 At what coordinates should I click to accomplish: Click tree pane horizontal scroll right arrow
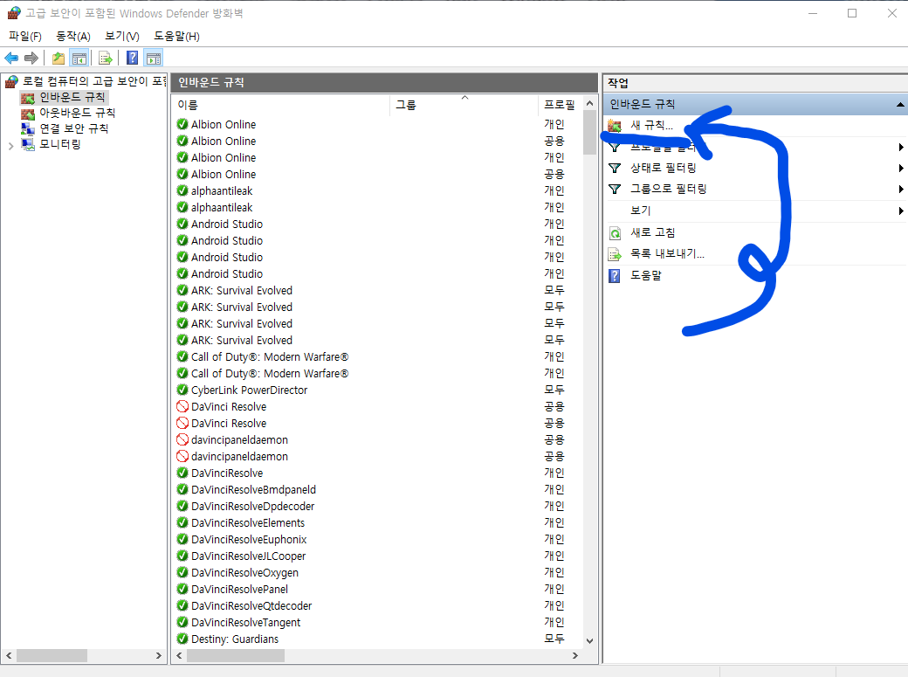(x=159, y=655)
